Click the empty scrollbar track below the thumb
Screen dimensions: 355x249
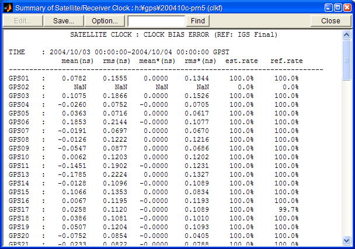(x=346, y=157)
